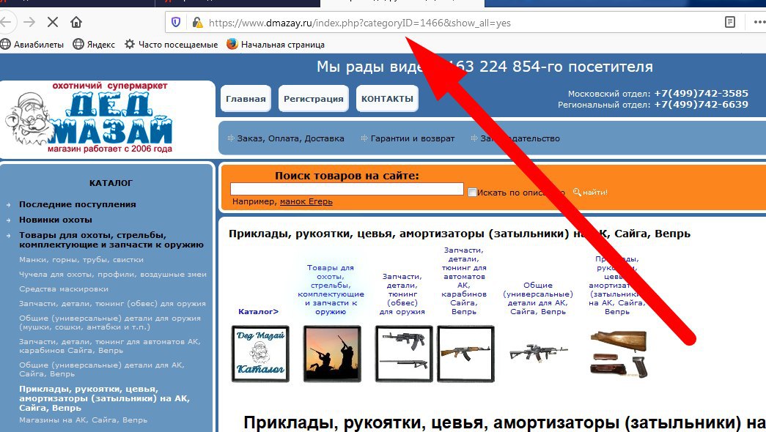View site security padlock warning icon

tap(197, 23)
